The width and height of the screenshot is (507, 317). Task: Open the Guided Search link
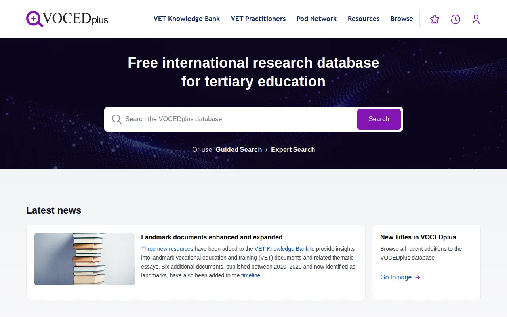coord(239,149)
